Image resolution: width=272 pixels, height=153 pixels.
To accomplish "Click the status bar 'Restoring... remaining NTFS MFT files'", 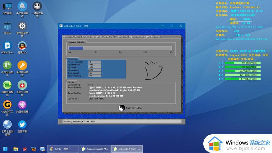I will click(79, 122).
